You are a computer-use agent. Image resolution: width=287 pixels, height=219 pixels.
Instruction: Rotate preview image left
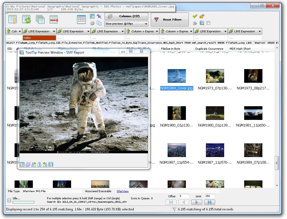coord(34,164)
